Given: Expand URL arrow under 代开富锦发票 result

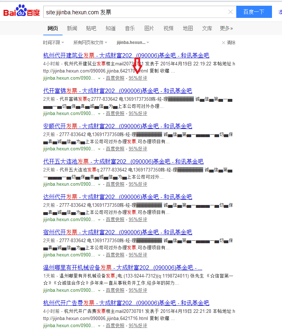Looking at the screenshot, I should pos(99,114).
